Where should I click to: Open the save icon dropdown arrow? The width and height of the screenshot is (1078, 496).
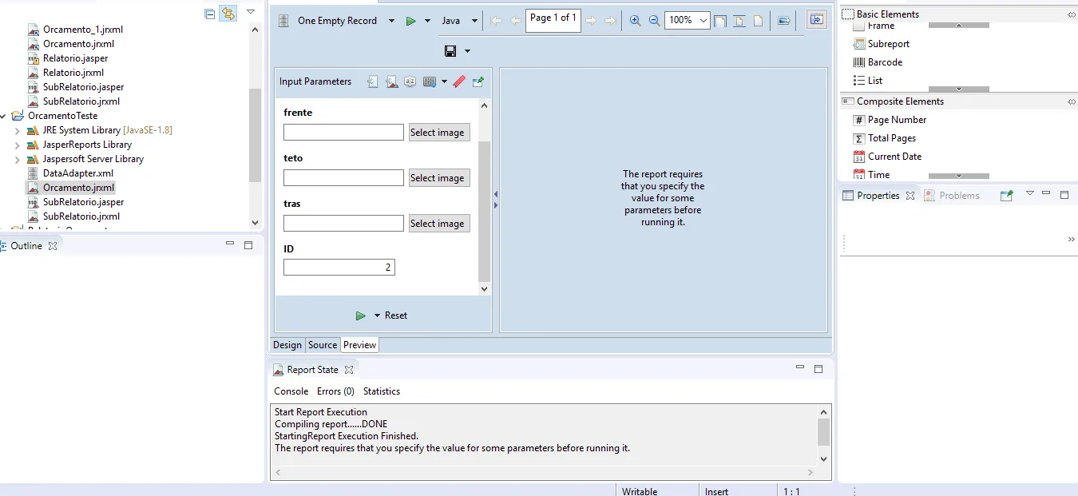click(467, 51)
